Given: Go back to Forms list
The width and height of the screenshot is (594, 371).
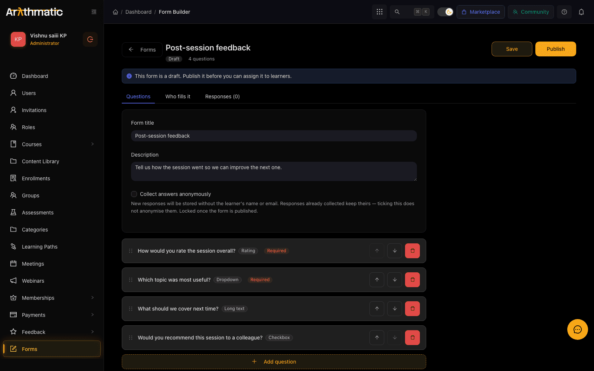Looking at the screenshot, I should (142, 50).
